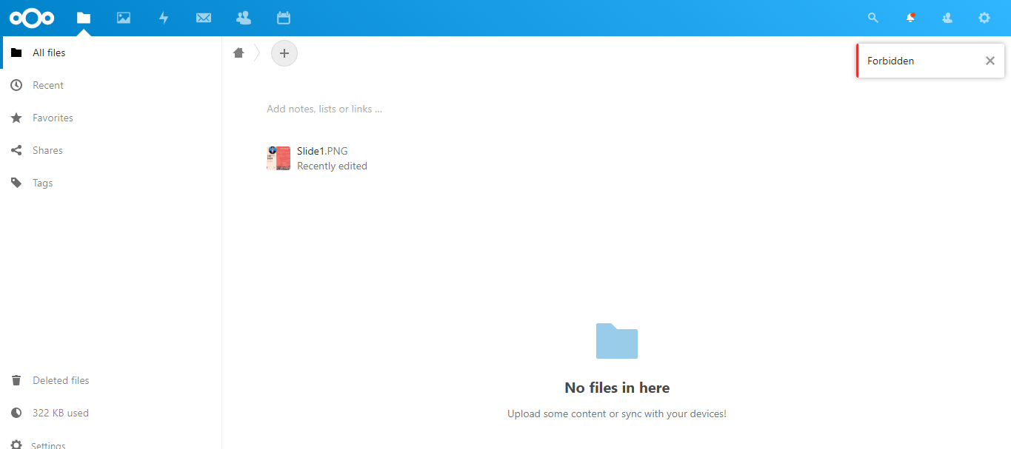Open the Photos app icon

[124, 18]
